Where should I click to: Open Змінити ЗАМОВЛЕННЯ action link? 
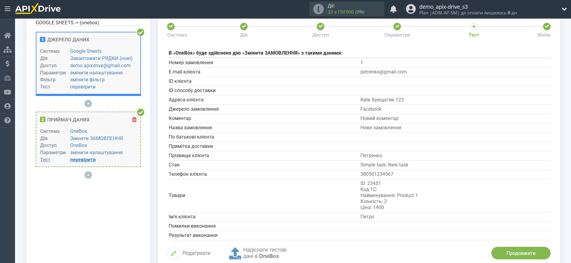coord(96,138)
